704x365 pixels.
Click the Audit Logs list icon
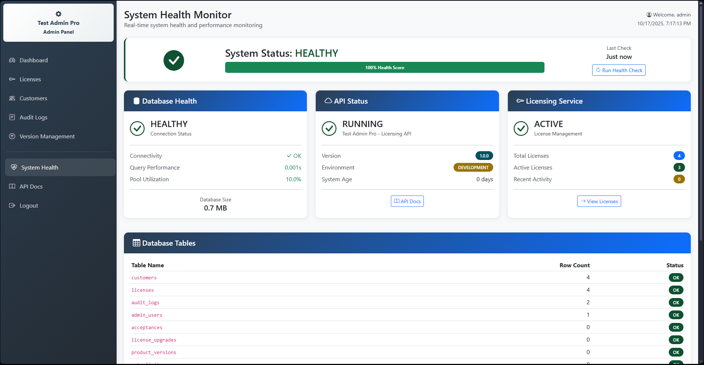[x=12, y=118]
